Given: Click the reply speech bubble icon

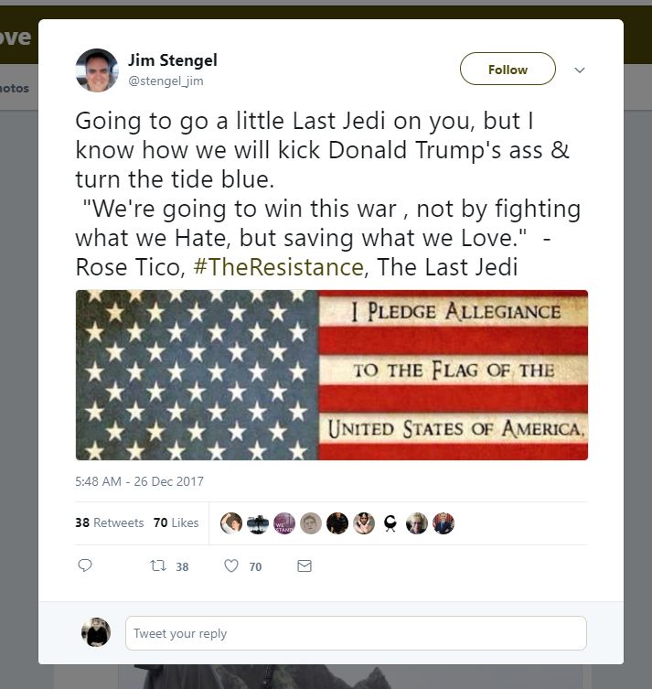Looking at the screenshot, I should pos(85,565).
